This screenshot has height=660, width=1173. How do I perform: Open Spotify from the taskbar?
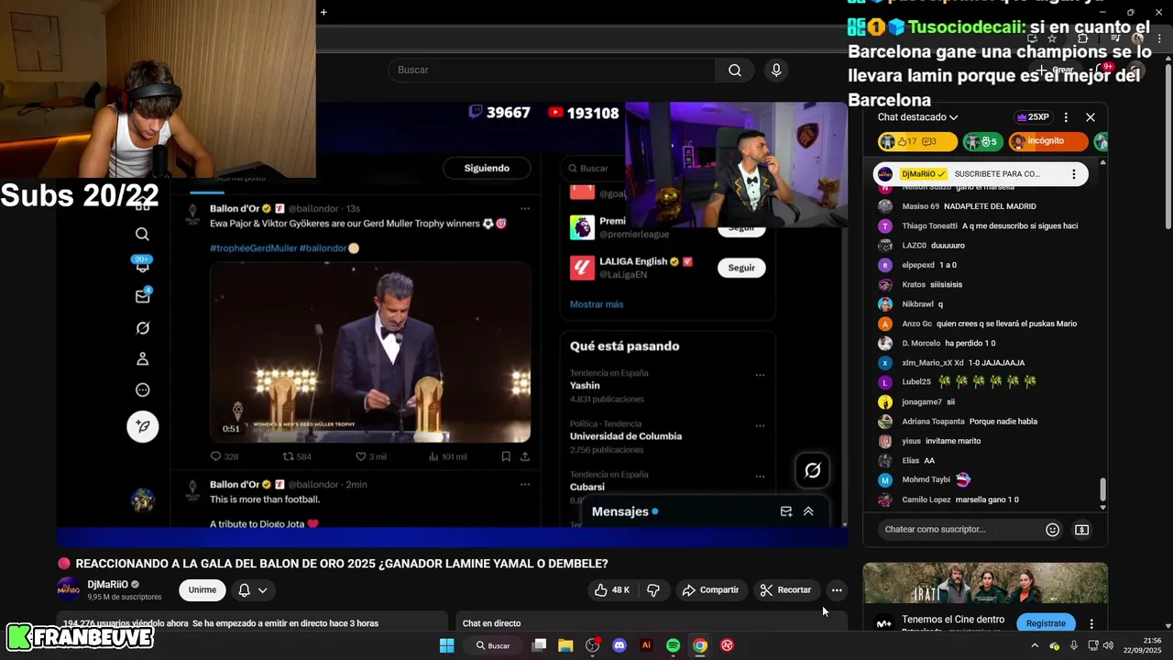pyautogui.click(x=674, y=645)
